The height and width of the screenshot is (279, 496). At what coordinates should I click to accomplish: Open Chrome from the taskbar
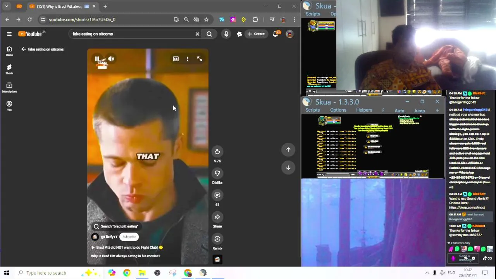[x=127, y=273]
